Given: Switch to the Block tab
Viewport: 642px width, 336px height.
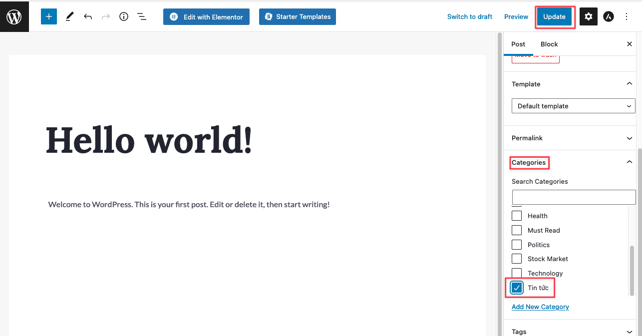Looking at the screenshot, I should pos(549,44).
